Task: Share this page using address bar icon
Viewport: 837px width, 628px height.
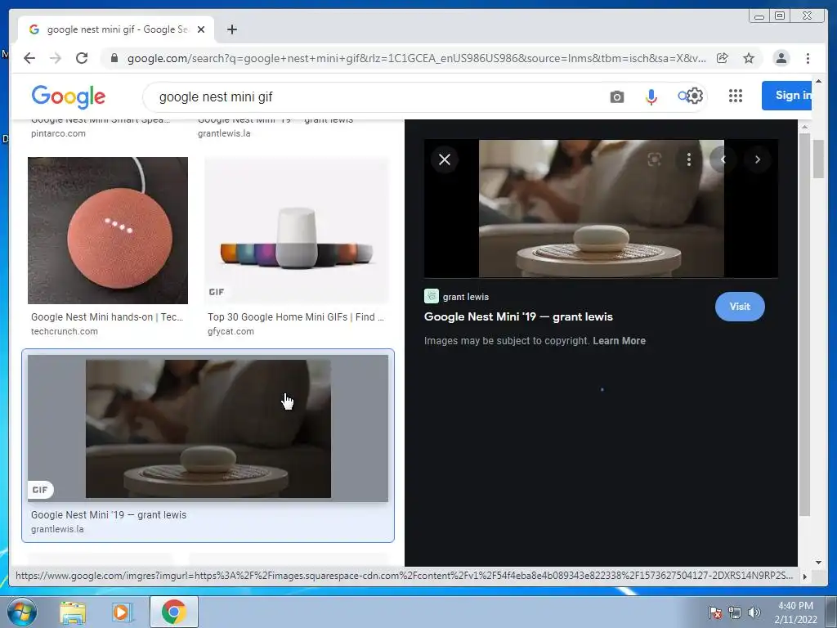Action: (723, 58)
